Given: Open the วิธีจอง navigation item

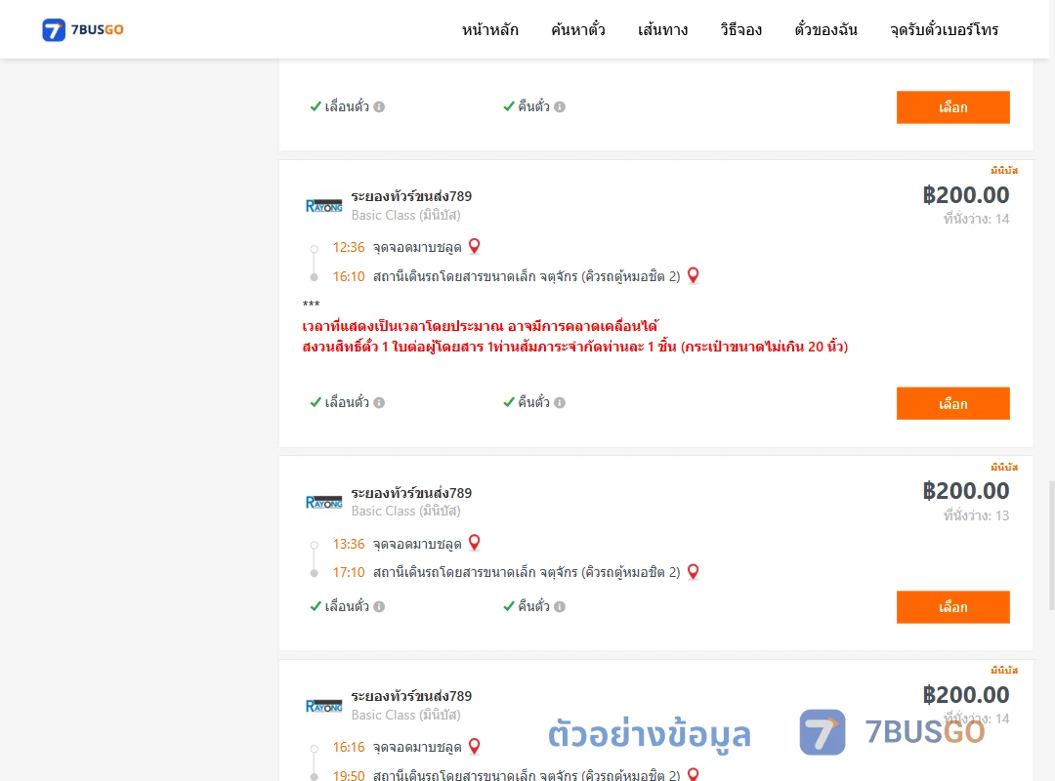Looking at the screenshot, I should (740, 30).
